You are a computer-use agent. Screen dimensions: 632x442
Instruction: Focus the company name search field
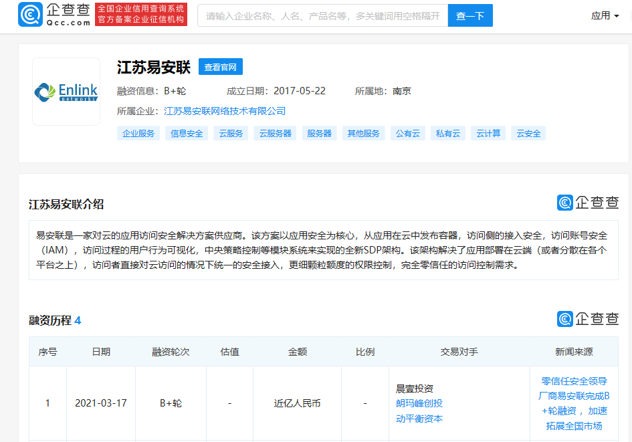point(323,15)
